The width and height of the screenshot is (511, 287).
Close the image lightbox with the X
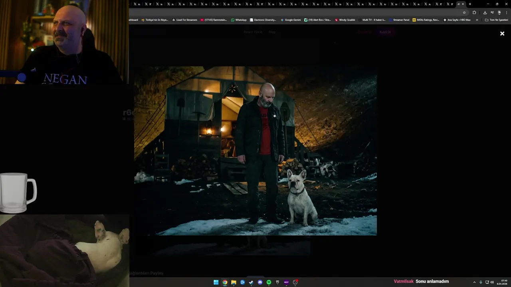click(x=502, y=33)
